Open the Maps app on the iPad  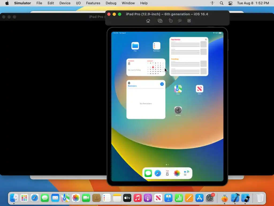178,89
